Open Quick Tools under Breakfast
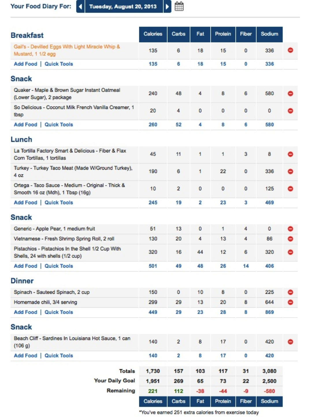Screen dimensions: 310x417 coord(59,64)
